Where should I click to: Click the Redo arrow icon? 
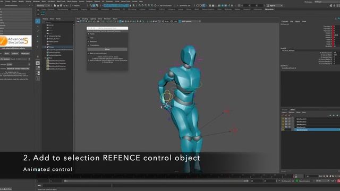tap(67, 6)
